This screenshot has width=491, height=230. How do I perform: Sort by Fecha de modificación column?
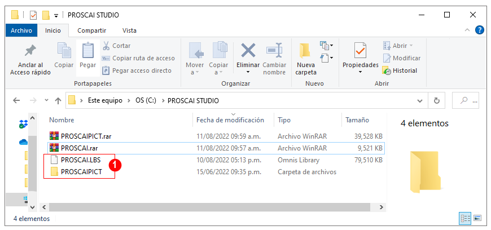point(230,120)
